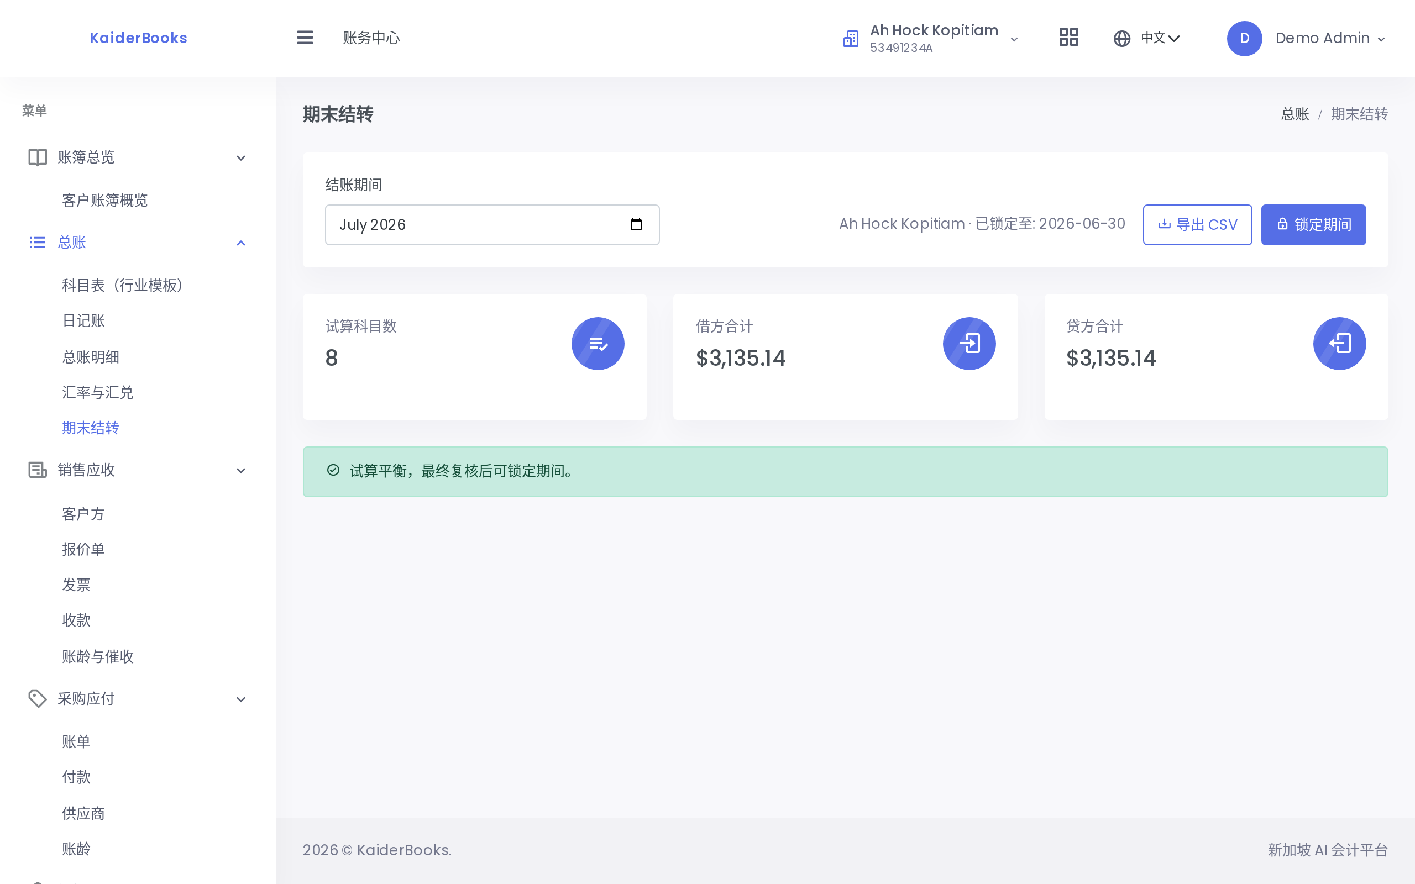Expand the 账簿总览 chevron
This screenshot has width=1415, height=884.
[x=241, y=158]
